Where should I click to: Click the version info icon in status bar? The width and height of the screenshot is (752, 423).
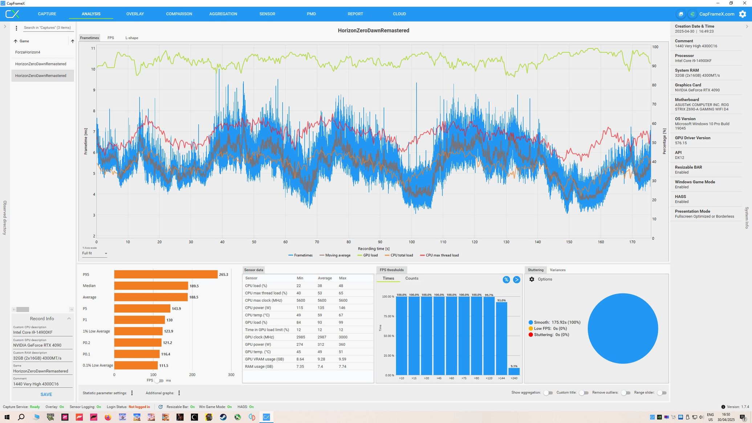click(723, 407)
